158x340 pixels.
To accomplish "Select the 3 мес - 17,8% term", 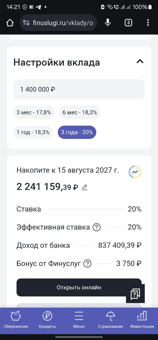I will pos(34,112).
